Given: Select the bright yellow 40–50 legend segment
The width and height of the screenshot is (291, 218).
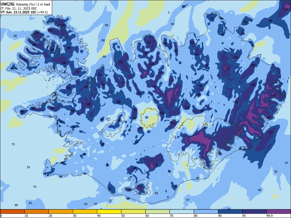Looking at the screenshot, I should [109, 212].
